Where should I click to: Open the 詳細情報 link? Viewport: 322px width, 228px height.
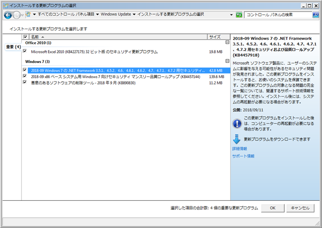coord(239,148)
